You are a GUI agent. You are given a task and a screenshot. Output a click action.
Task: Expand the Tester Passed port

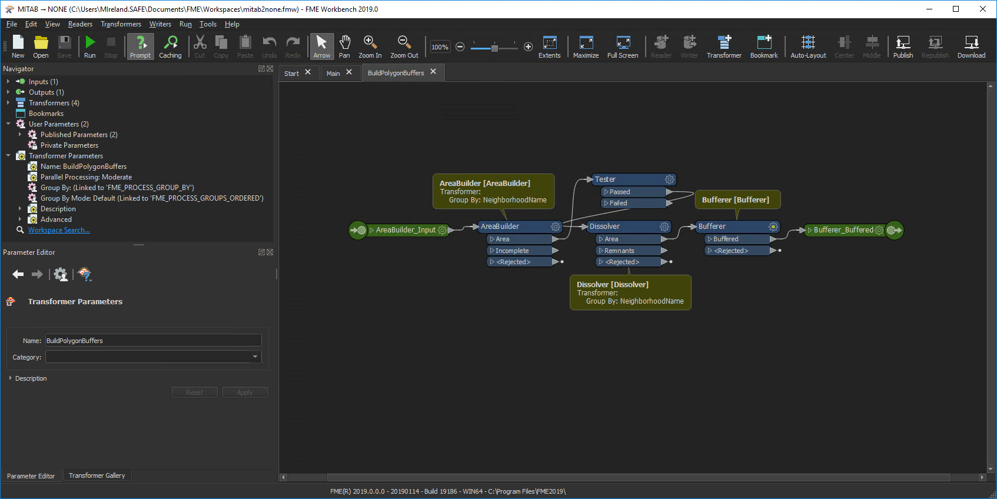(x=606, y=192)
